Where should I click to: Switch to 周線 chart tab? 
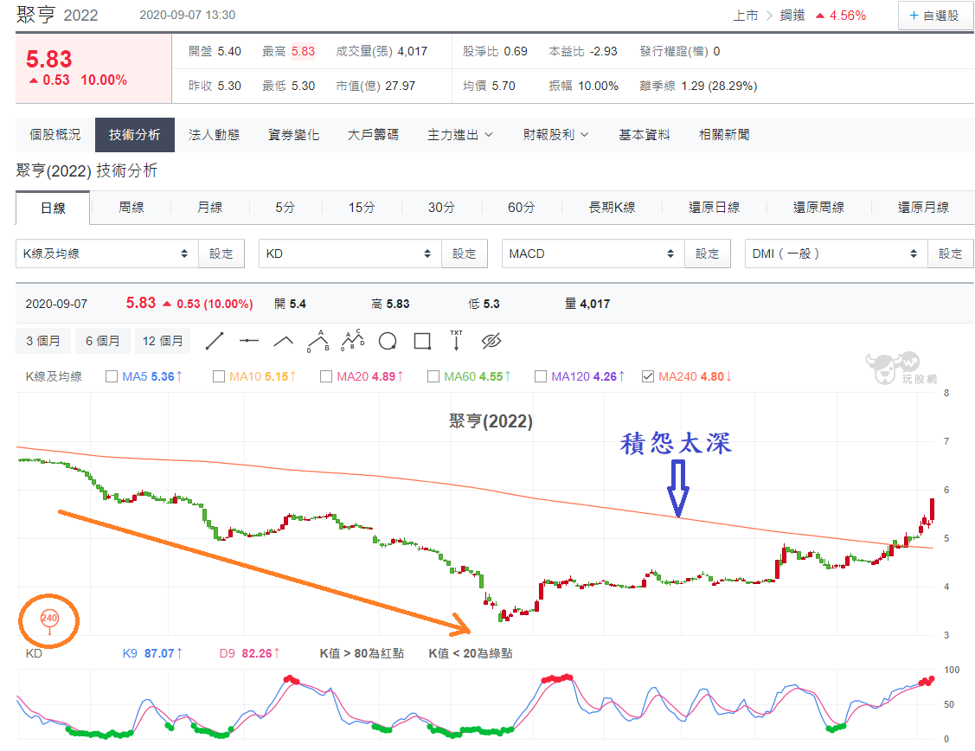[x=131, y=207]
